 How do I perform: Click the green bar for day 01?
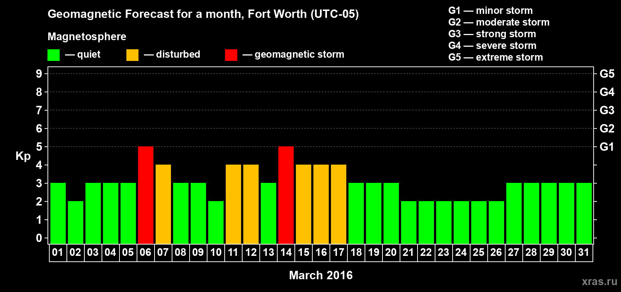pyautogui.click(x=58, y=213)
